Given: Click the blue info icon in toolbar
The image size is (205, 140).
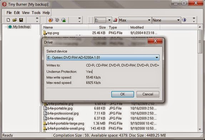Looking at the screenshot, I should 184,20.
